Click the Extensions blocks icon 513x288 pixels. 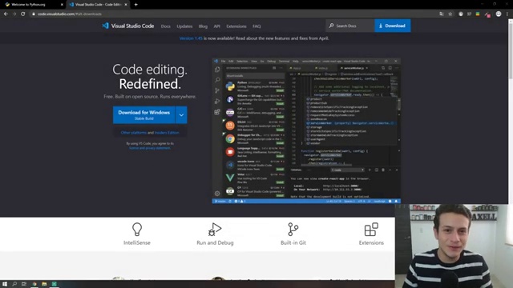click(371, 230)
